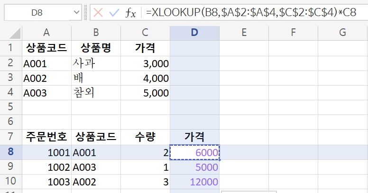Click result cell showing 6000
Screen dimensions: 368x193
point(194,152)
